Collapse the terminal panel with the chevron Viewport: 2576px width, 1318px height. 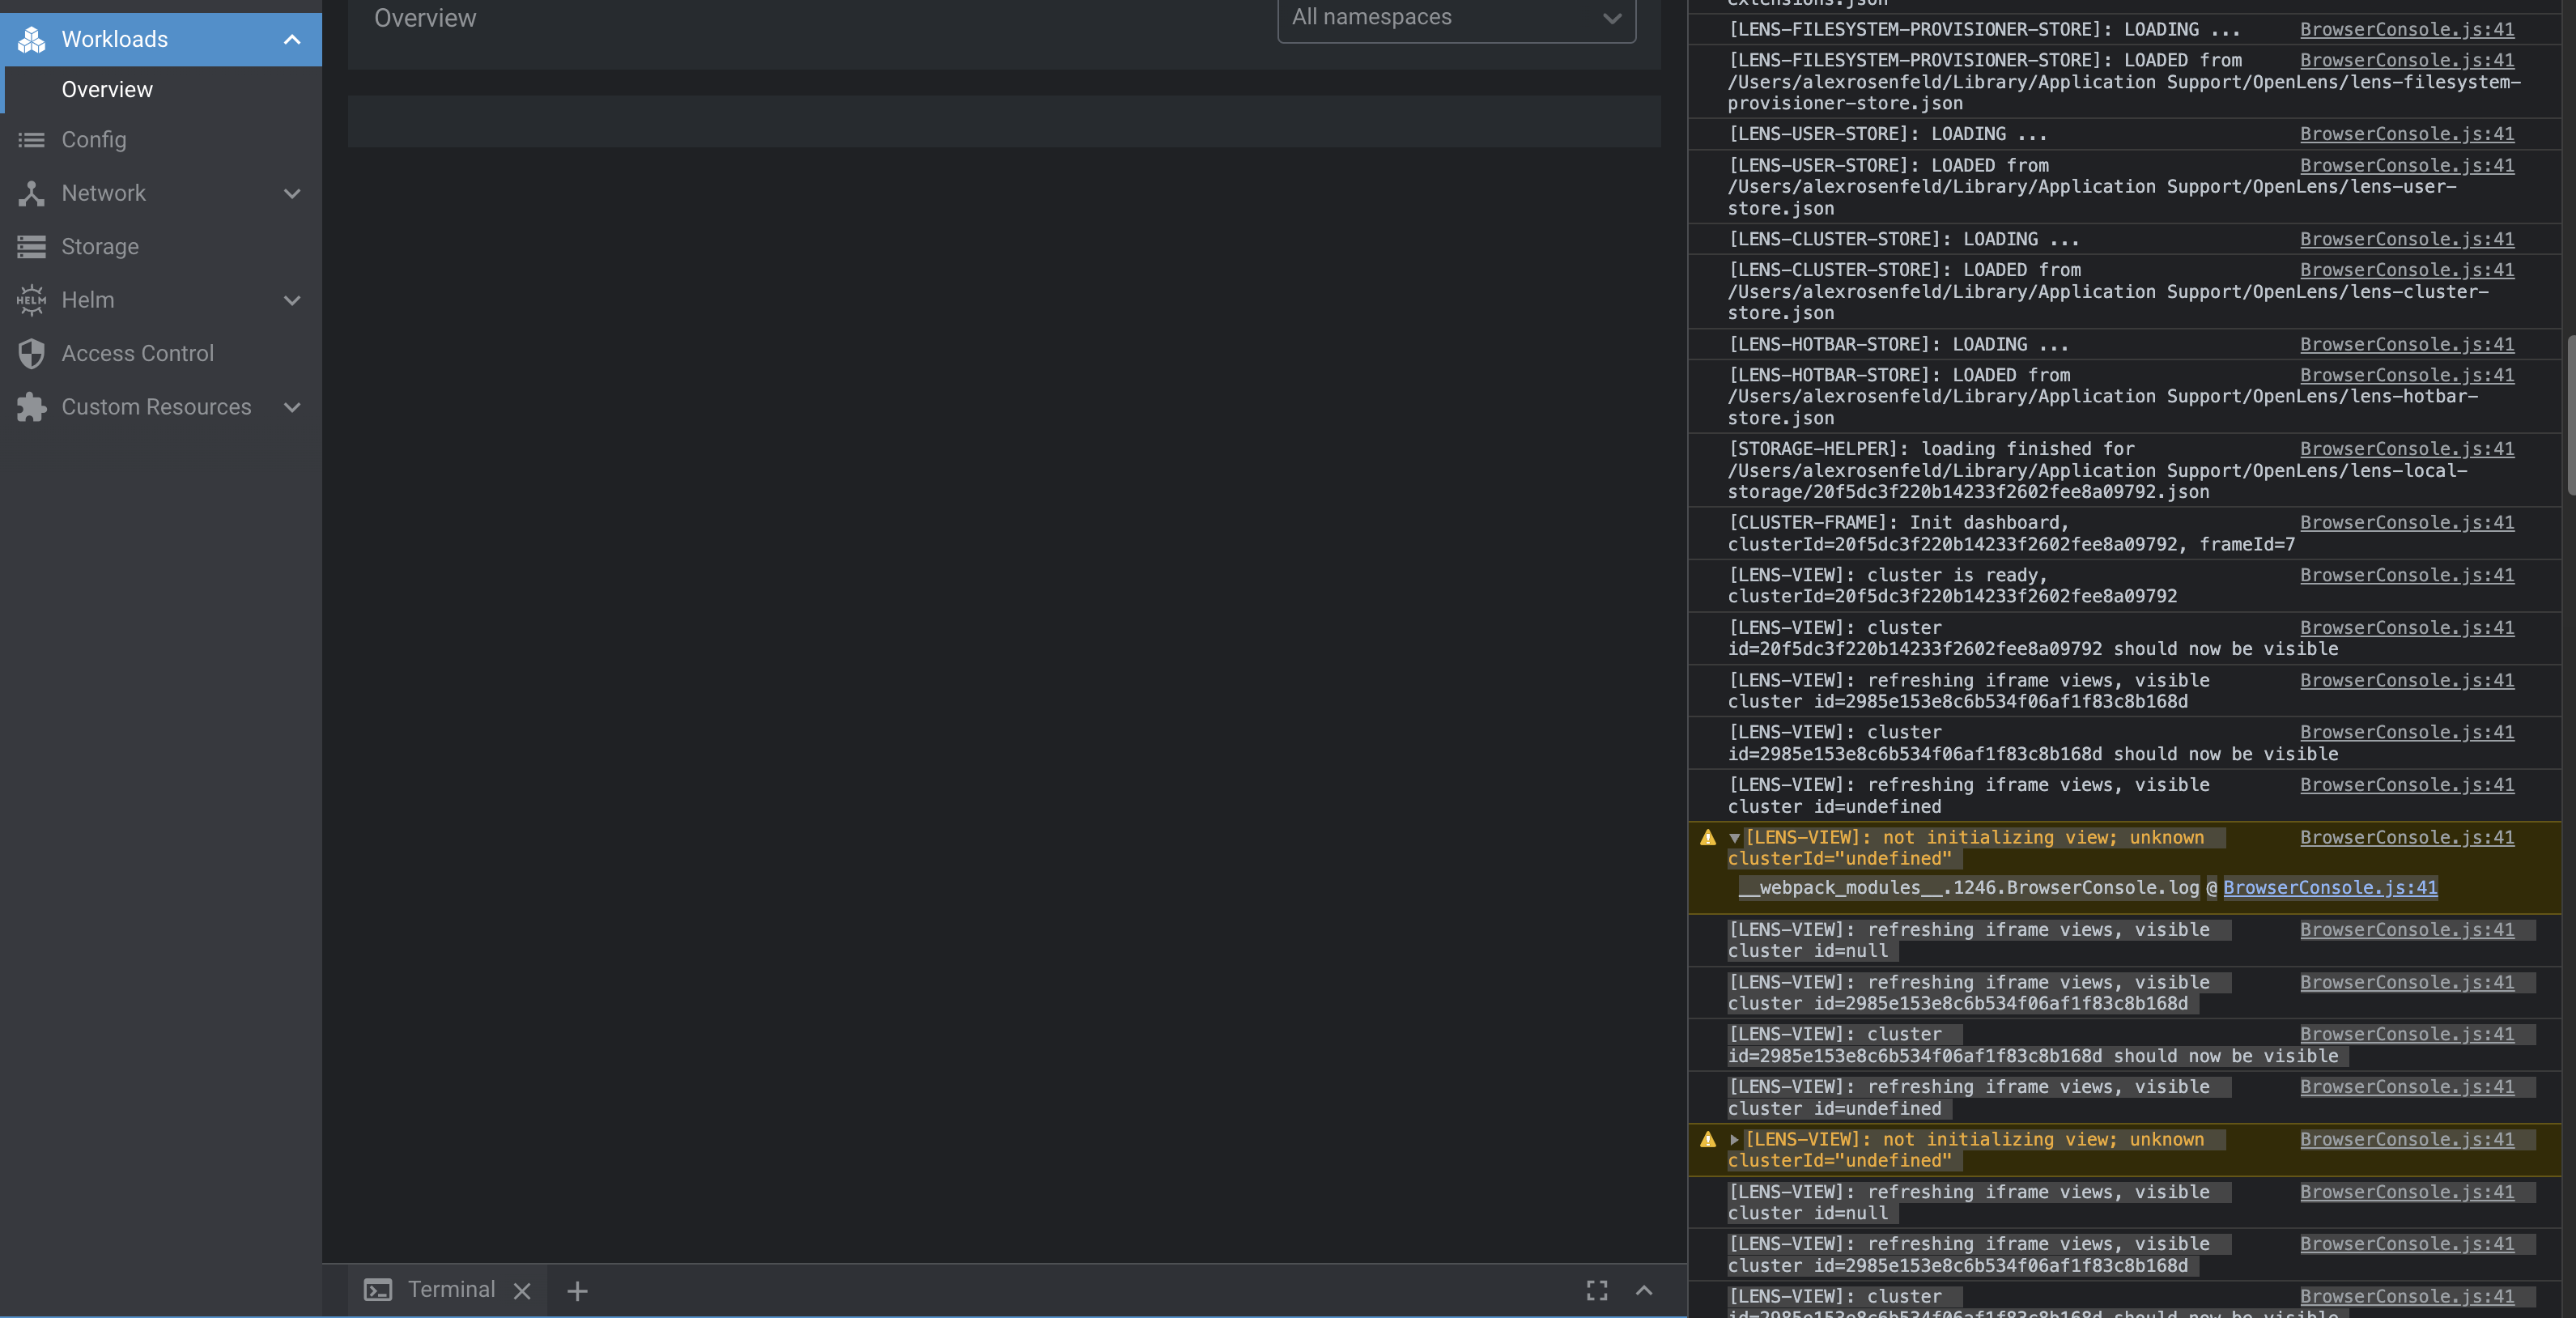1644,1290
